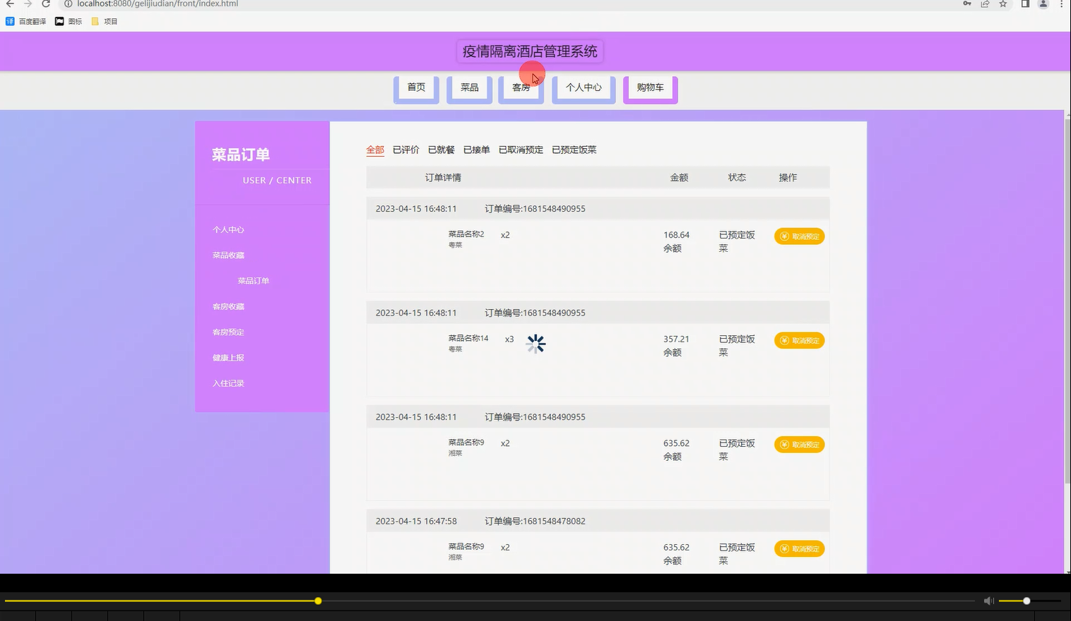Click the 金额 column header
1071x621 pixels.
click(679, 177)
